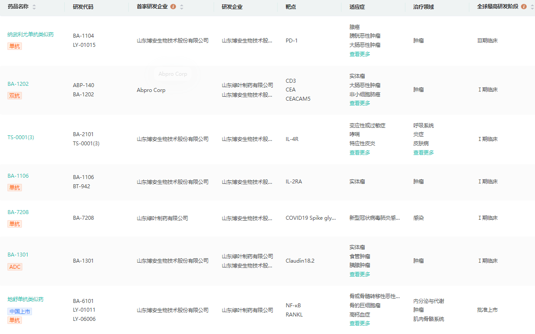
Task: Click the truncated COVID19 Spike gly... target
Action: (x=311, y=218)
